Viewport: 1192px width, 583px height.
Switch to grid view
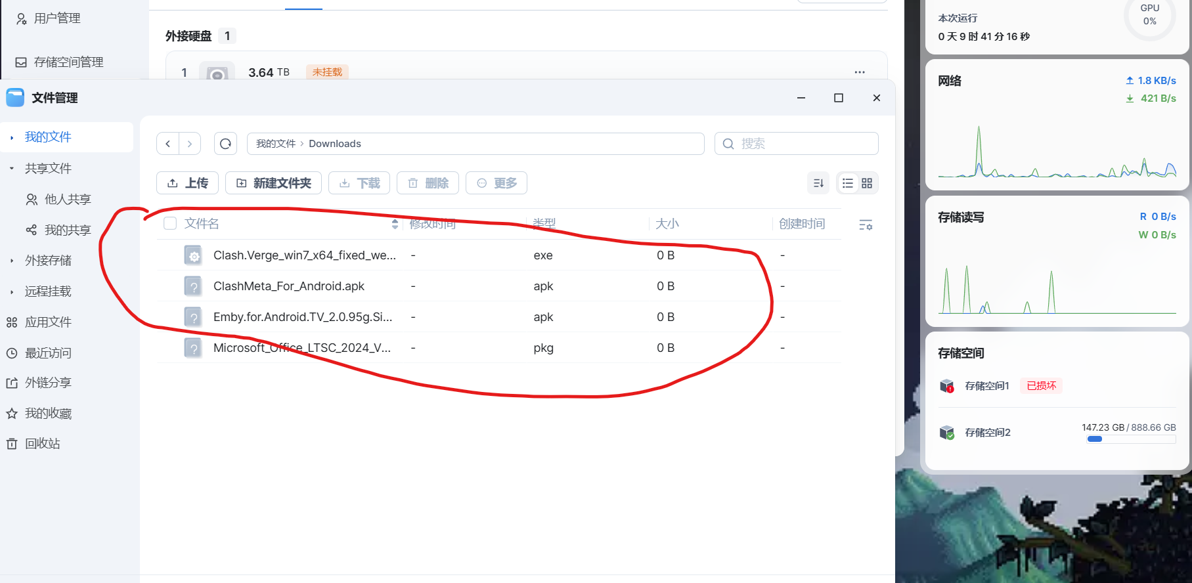[867, 183]
